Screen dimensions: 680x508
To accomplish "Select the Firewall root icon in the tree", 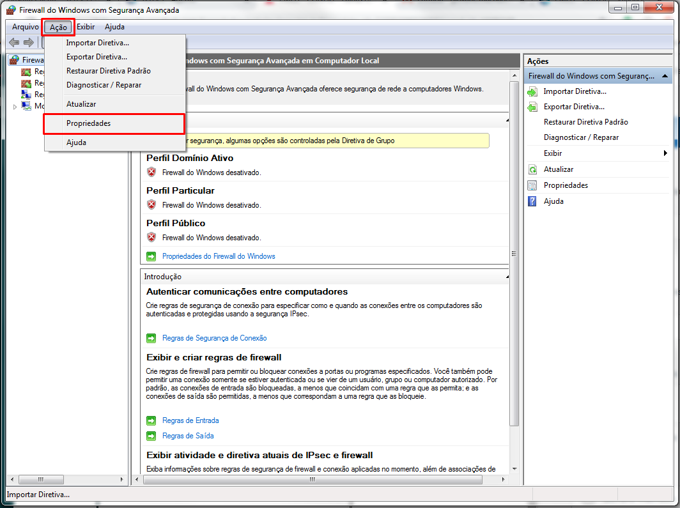I will pos(15,59).
